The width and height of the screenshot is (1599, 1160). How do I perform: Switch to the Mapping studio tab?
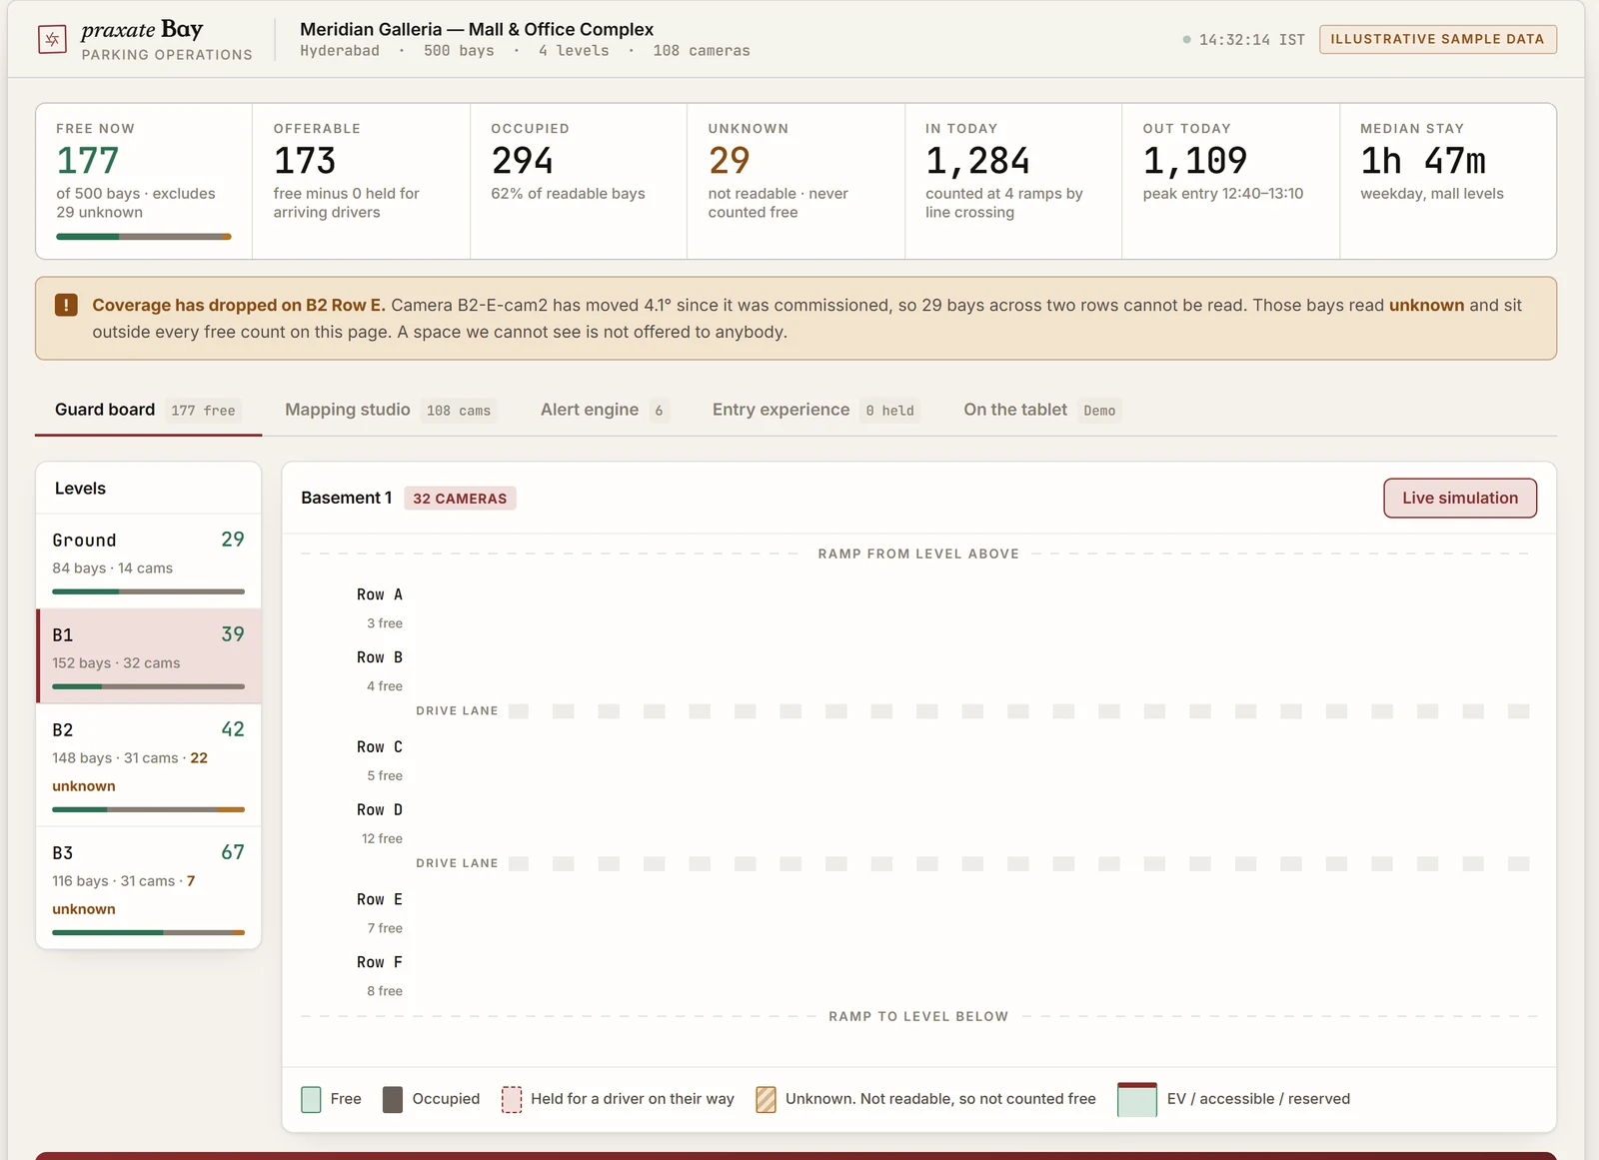click(x=390, y=410)
